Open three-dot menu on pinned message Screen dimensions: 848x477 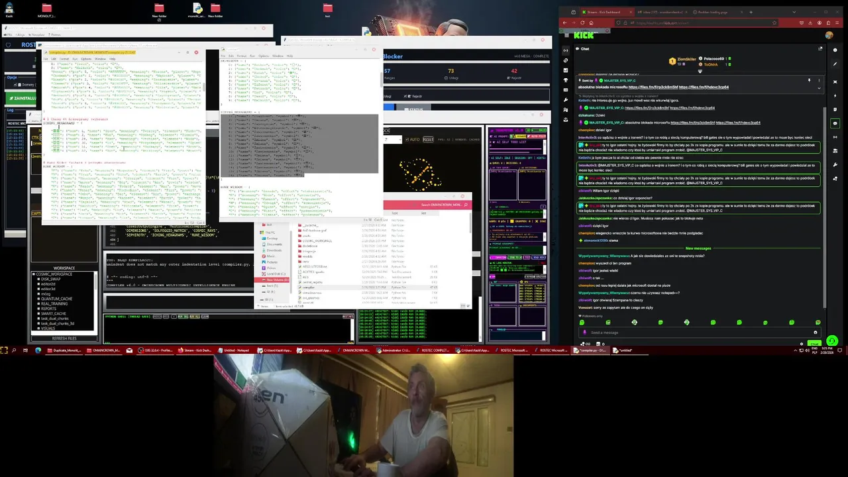(820, 80)
